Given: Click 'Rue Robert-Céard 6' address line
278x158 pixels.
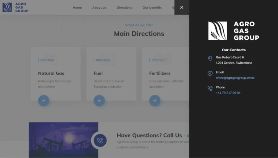Looking at the screenshot, I should pos(229,57).
